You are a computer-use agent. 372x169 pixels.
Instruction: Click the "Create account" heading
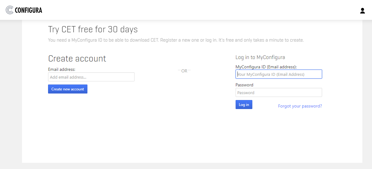[77, 58]
